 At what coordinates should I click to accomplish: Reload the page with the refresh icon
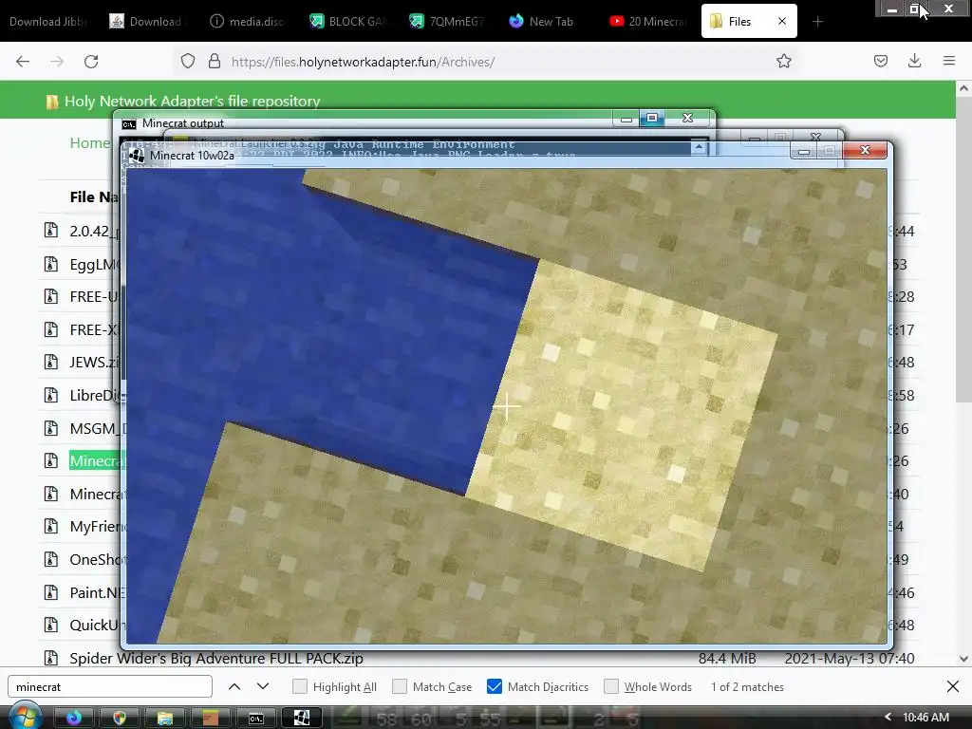91,62
